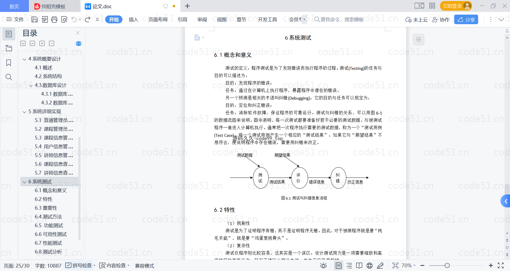The image size is (510, 271).
Task: Open quick access toolbar dropdown arrow
Action: [x=97, y=19]
